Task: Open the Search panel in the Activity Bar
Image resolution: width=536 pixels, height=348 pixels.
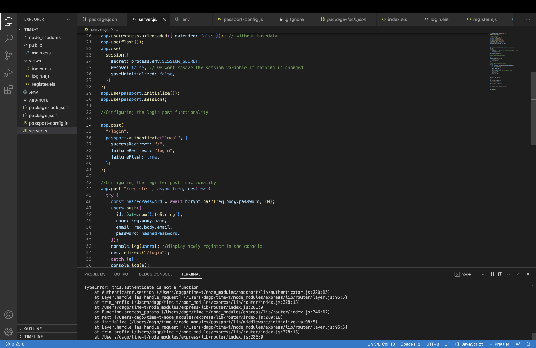Action: (8, 38)
